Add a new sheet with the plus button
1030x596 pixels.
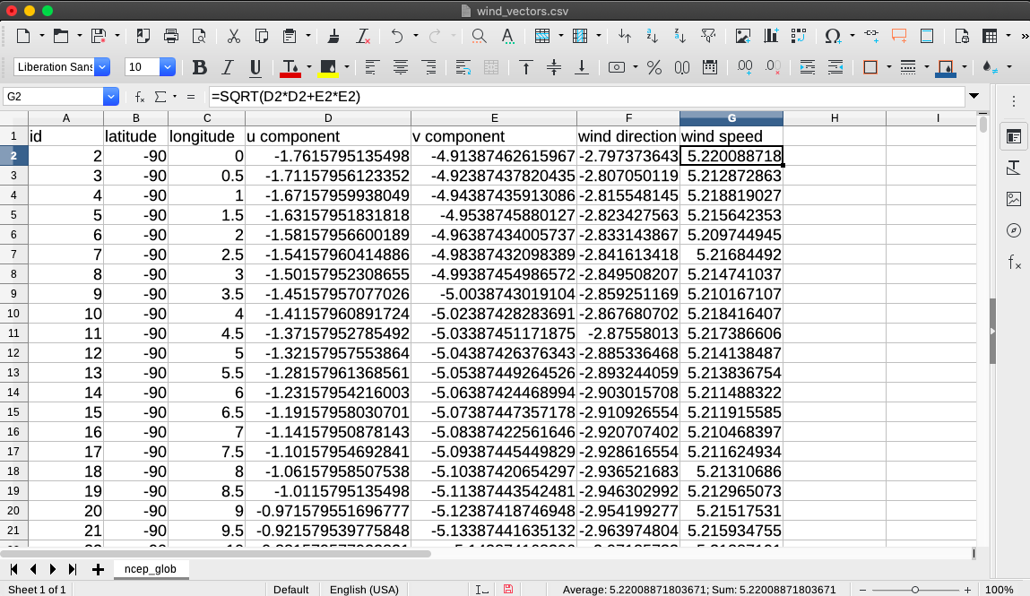[x=98, y=569]
